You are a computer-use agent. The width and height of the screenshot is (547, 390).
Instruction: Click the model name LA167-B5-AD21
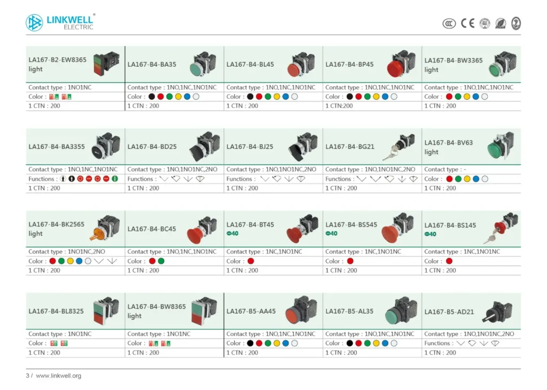pos(449,312)
